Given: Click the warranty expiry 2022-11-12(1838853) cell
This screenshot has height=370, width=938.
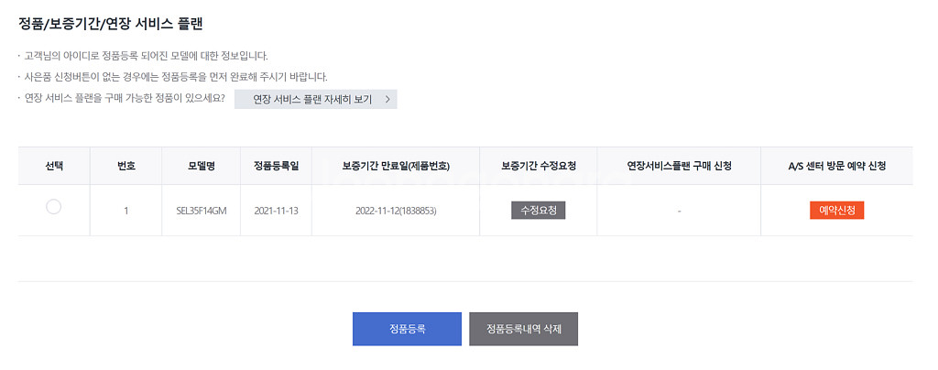Looking at the screenshot, I should coord(396,211).
